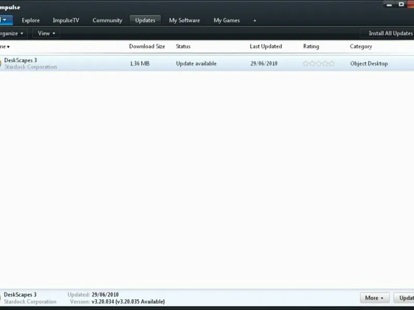This screenshot has width=414, height=310.
Task: Expand the View dropdown menu
Action: [46, 34]
